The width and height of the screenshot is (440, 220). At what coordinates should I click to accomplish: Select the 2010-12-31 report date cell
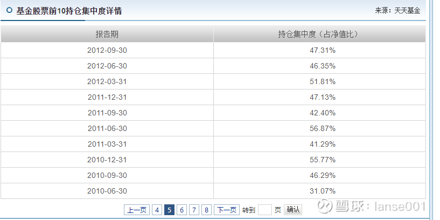107,160
